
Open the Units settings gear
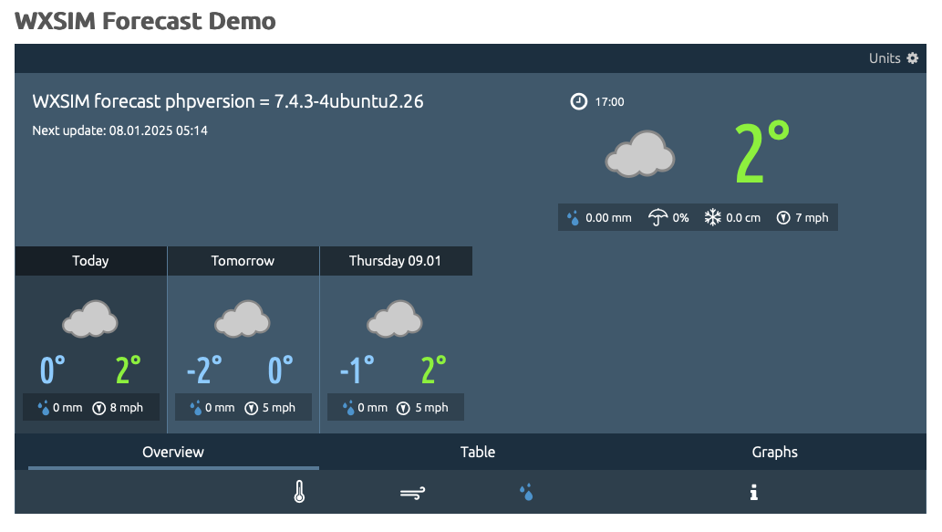(x=912, y=58)
